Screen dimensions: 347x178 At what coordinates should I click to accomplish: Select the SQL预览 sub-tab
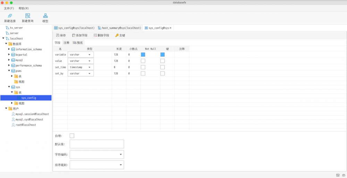click(78, 43)
